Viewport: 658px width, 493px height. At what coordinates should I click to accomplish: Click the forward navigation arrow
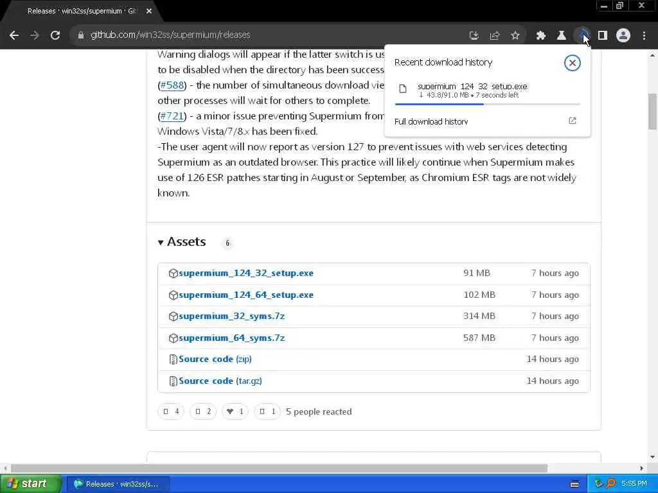click(35, 35)
